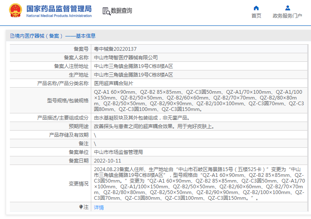Click the 产品存储及有效期 label
This screenshot has width=311, height=219.
69,135
